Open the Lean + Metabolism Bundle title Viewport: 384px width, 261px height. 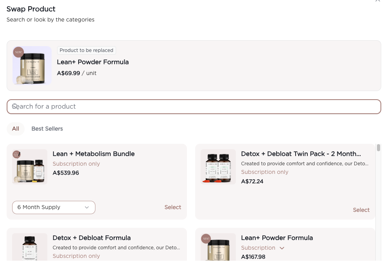click(x=93, y=154)
